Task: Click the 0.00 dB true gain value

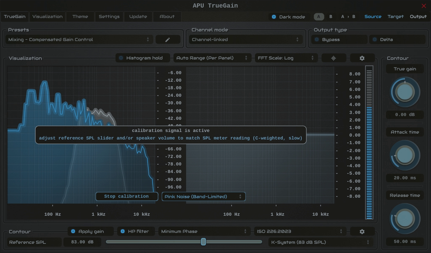Action: (405, 115)
